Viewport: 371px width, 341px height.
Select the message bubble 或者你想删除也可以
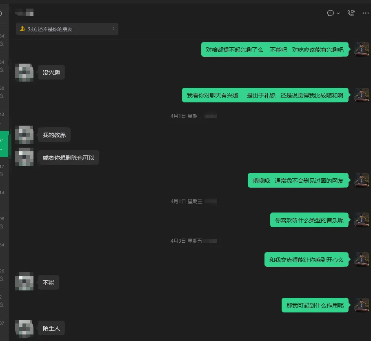[69, 158]
